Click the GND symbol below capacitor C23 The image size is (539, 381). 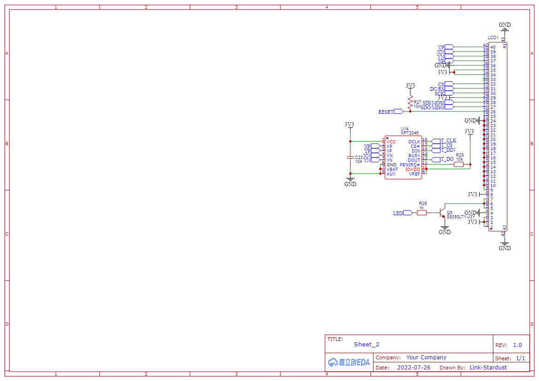click(350, 182)
